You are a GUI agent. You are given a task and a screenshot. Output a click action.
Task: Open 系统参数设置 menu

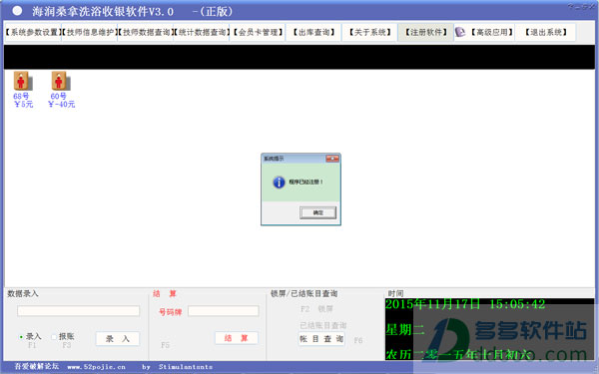tap(33, 33)
